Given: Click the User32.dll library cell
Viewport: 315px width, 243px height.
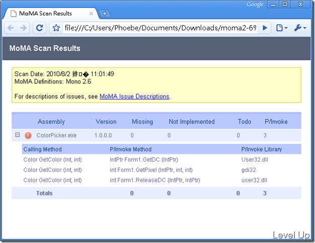Looking at the screenshot, I should point(255,160).
